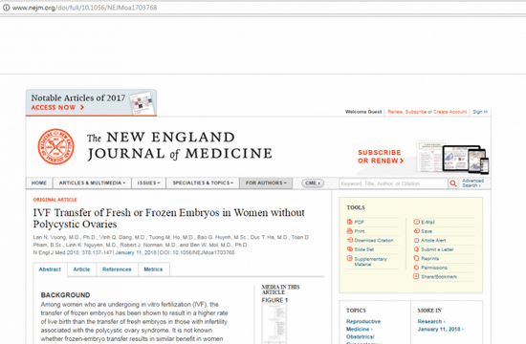Open the References tab
The width and height of the screenshot is (526, 344).
(x=117, y=269)
